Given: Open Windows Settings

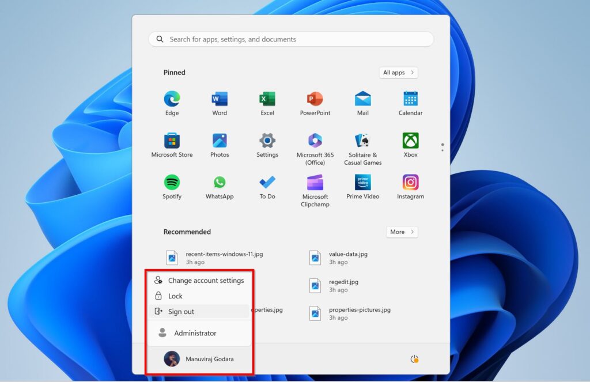Looking at the screenshot, I should click(267, 143).
